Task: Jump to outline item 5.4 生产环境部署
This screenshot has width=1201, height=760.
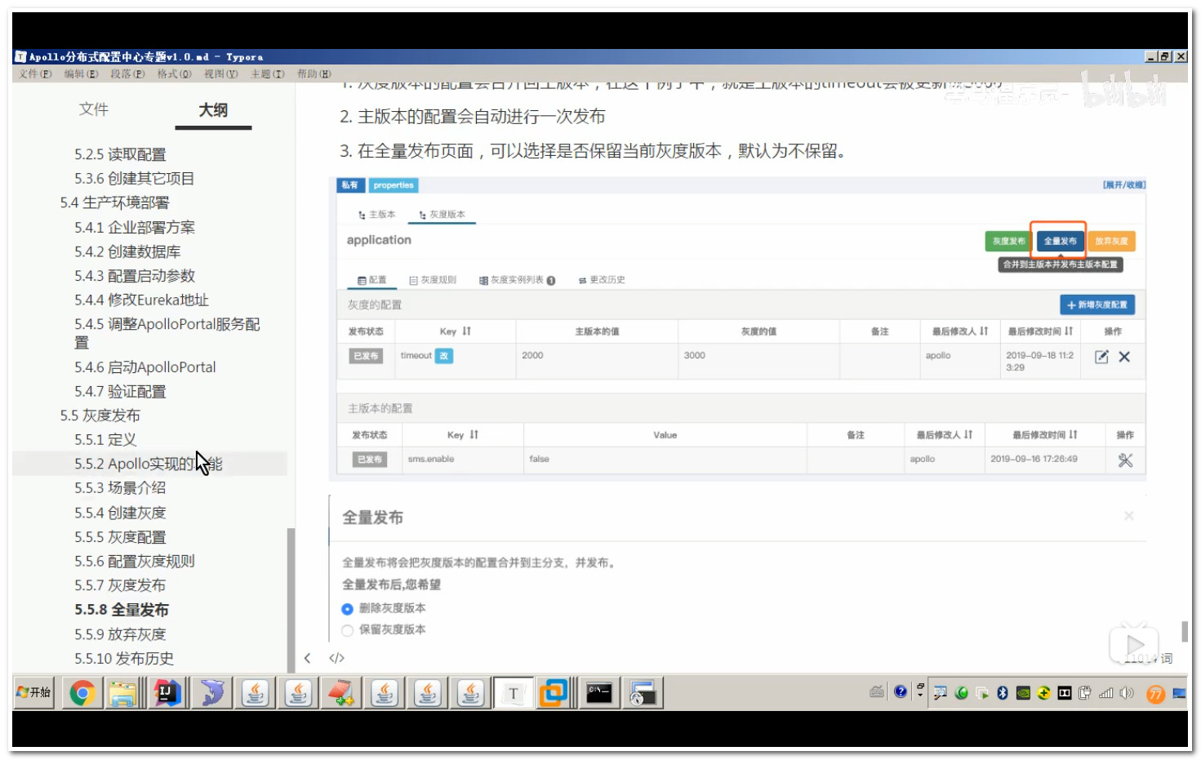Action: click(x=114, y=202)
